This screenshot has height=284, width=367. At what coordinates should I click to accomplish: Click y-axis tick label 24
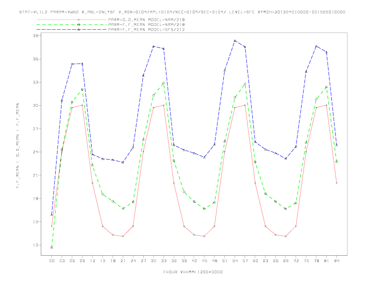[x=36, y=152]
